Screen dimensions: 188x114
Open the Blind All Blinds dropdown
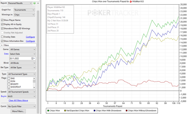tap(23, 63)
